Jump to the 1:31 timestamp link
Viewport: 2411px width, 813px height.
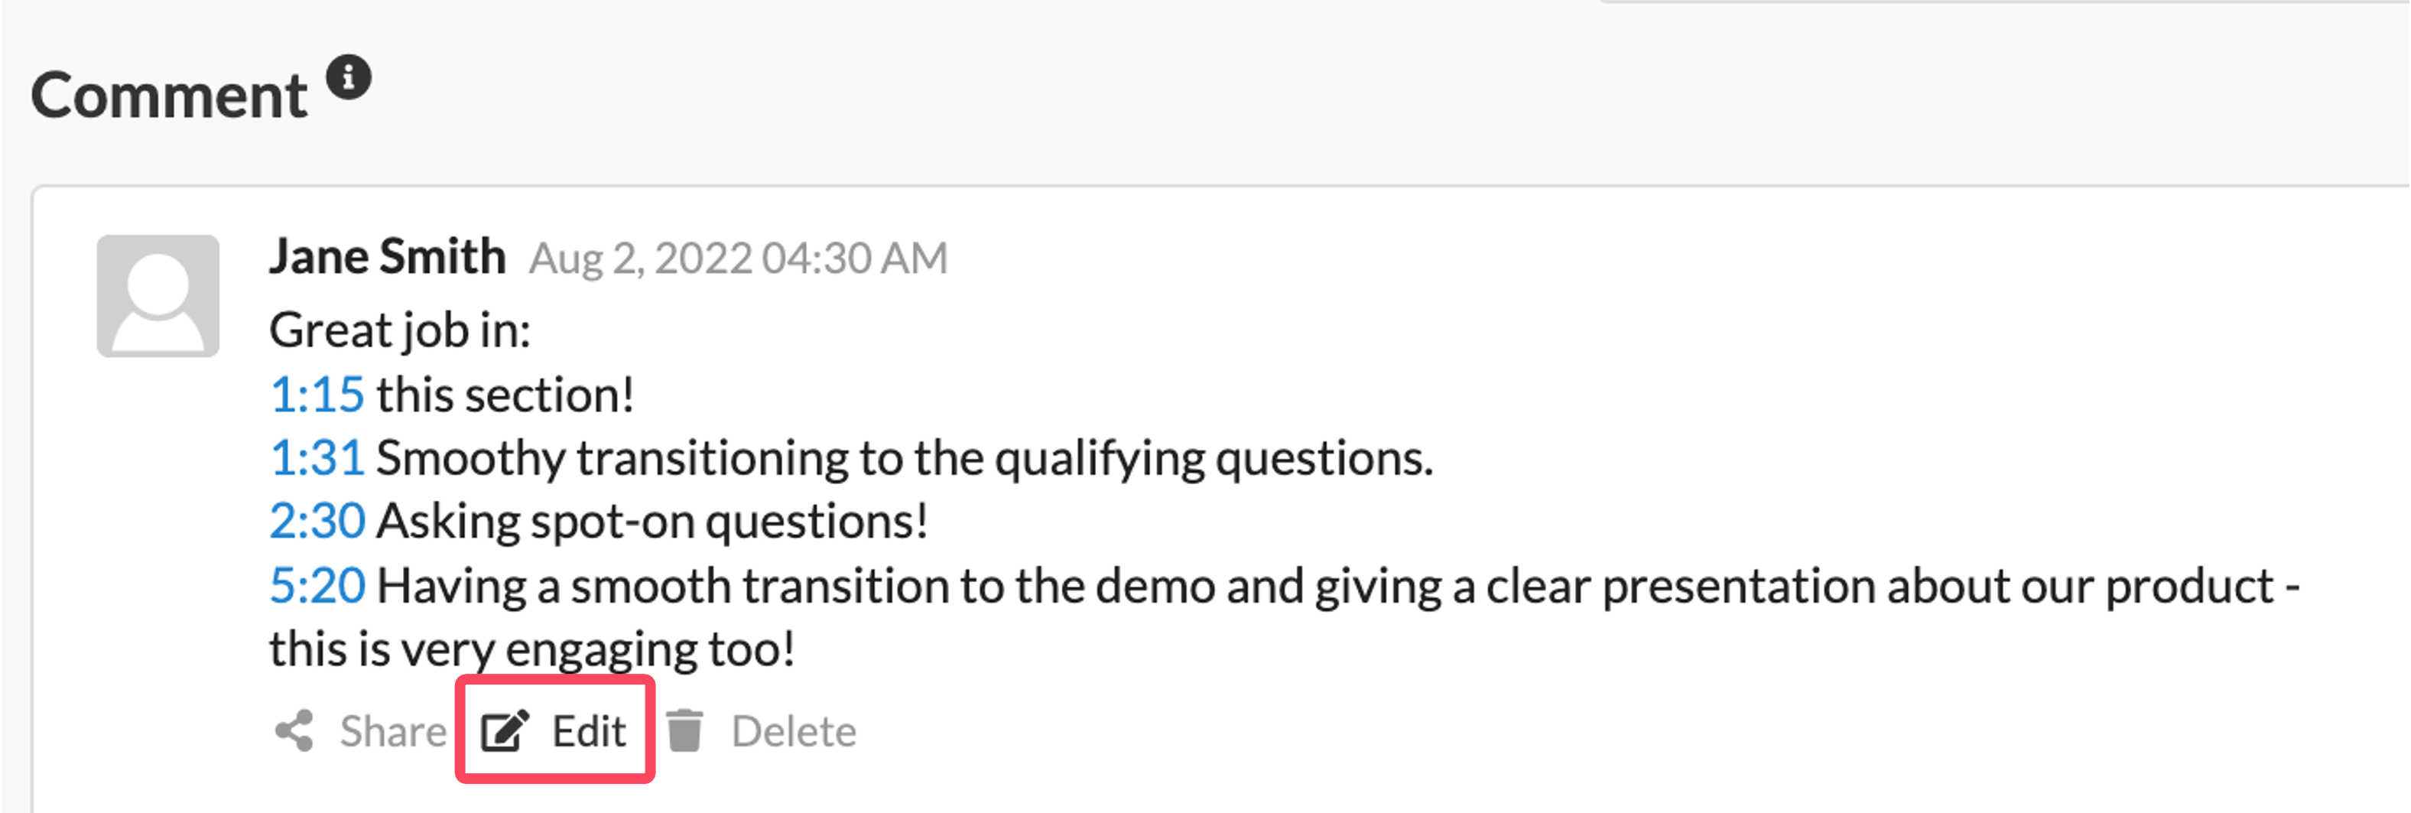click(x=317, y=458)
